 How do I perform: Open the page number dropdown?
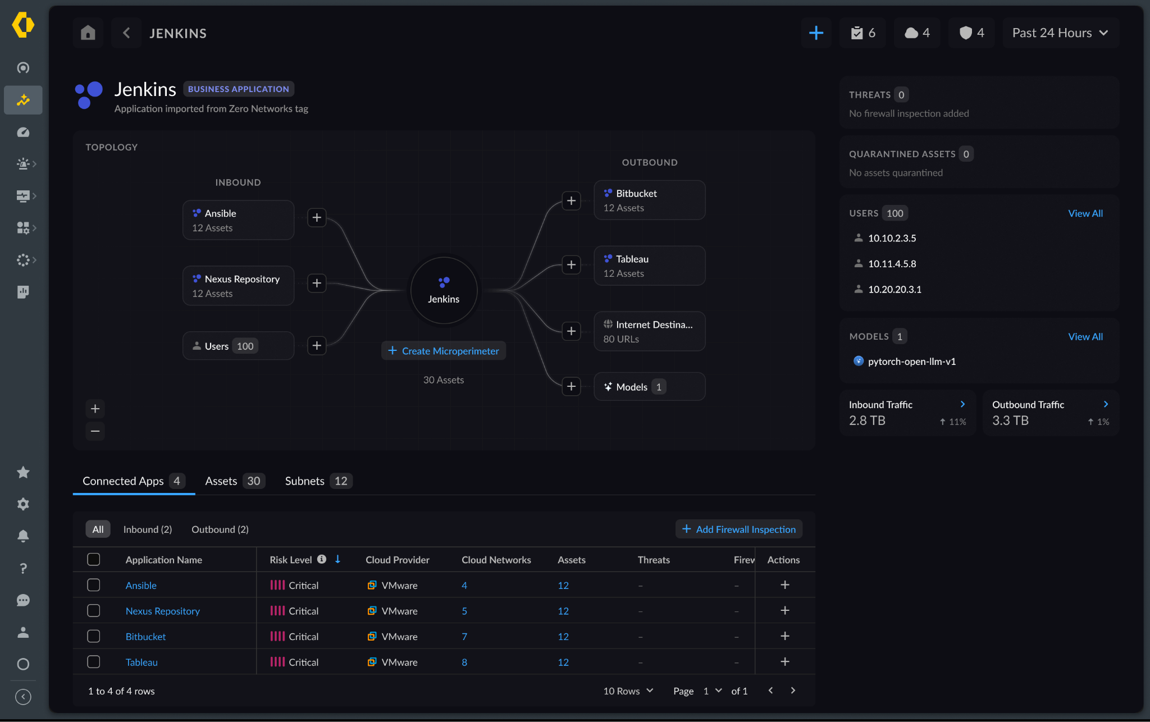point(712,691)
